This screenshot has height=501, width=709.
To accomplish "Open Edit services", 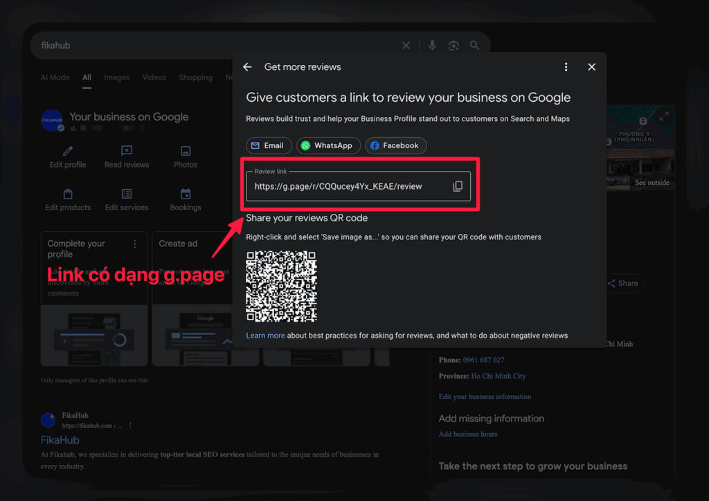I will (127, 200).
